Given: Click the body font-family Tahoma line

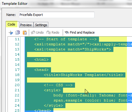Looking at the screenshot, I should pos(93,95).
